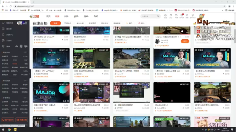Expand all of the 单机热游 sidebar section
Viewport: 236px width, 132px height.
coord(25,80)
